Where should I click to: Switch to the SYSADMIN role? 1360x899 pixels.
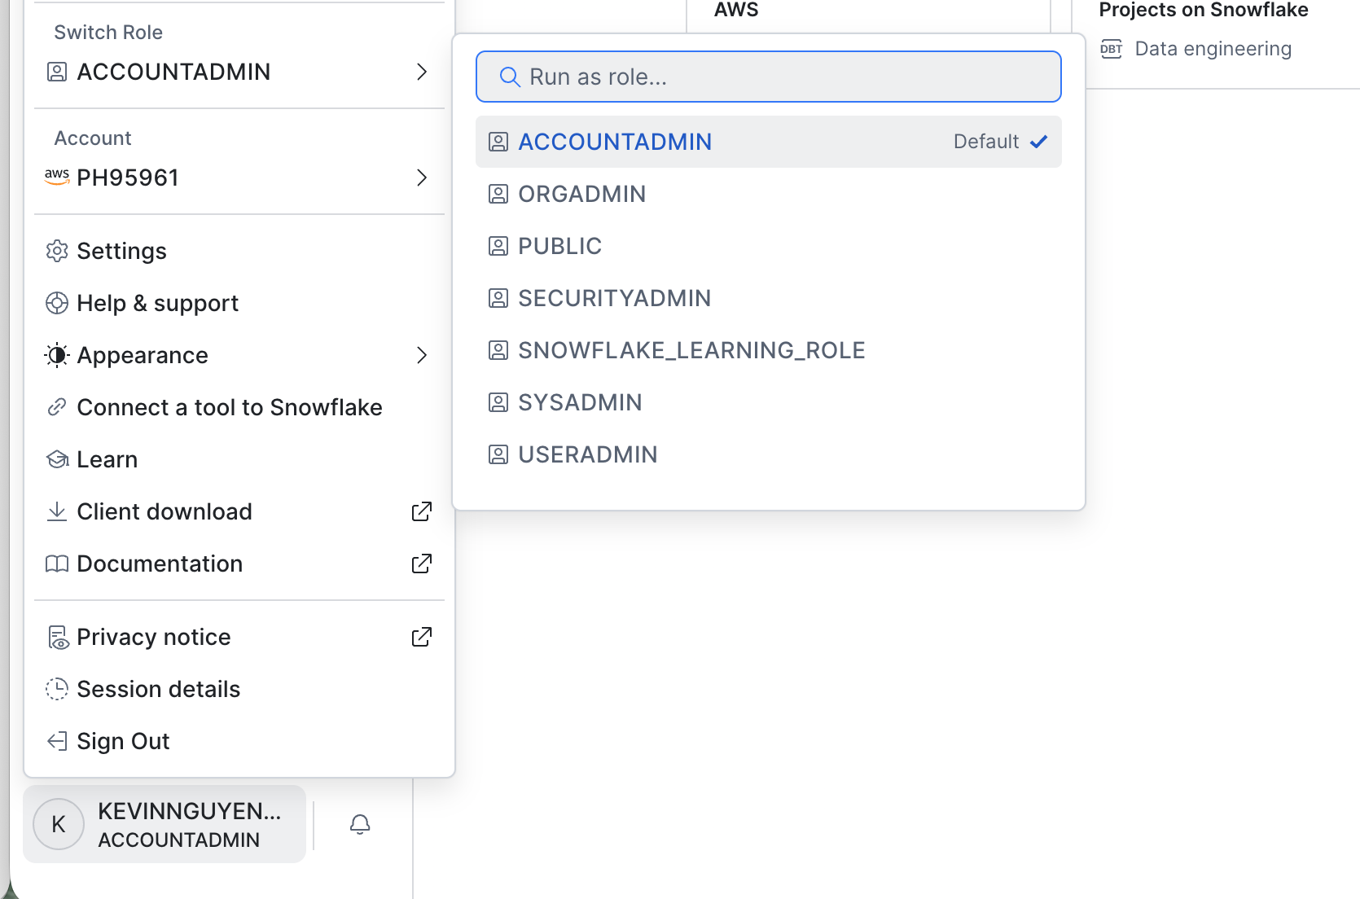pos(769,402)
